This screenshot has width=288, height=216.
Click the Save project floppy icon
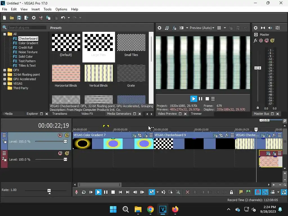(x=19, y=18)
